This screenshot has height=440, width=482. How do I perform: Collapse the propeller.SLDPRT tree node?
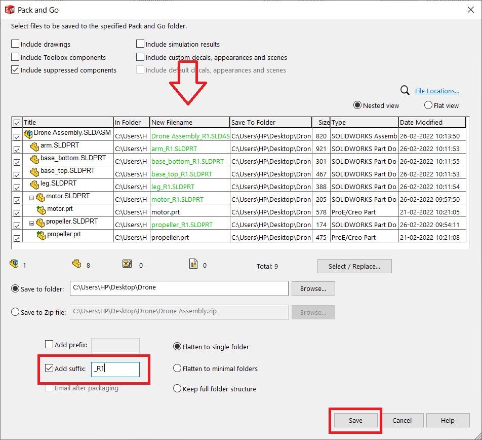(30, 222)
